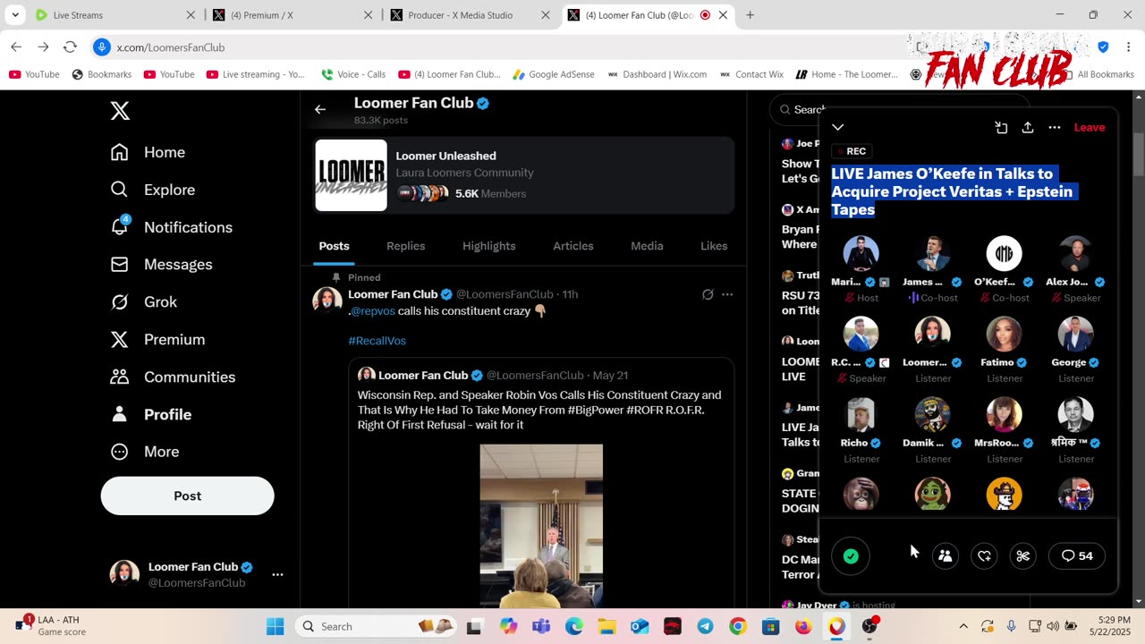This screenshot has width=1145, height=644.
Task: Click the Post button
Action: click(x=188, y=496)
